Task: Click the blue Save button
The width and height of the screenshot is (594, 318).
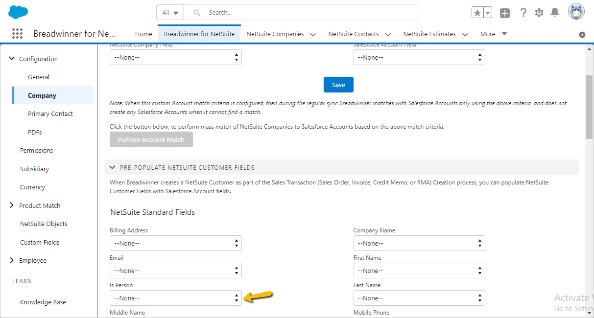Action: [338, 85]
